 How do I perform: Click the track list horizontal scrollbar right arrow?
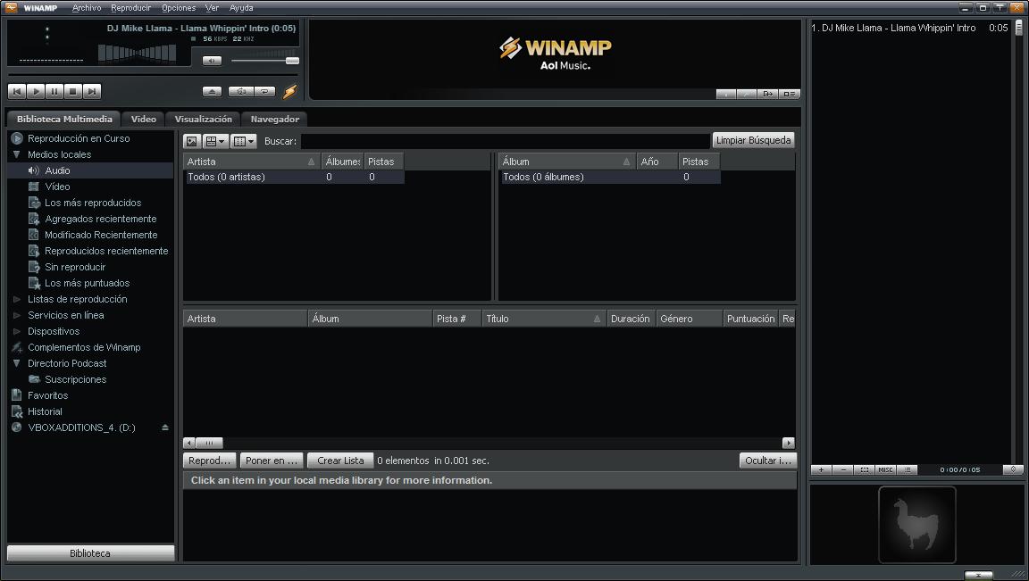(789, 443)
